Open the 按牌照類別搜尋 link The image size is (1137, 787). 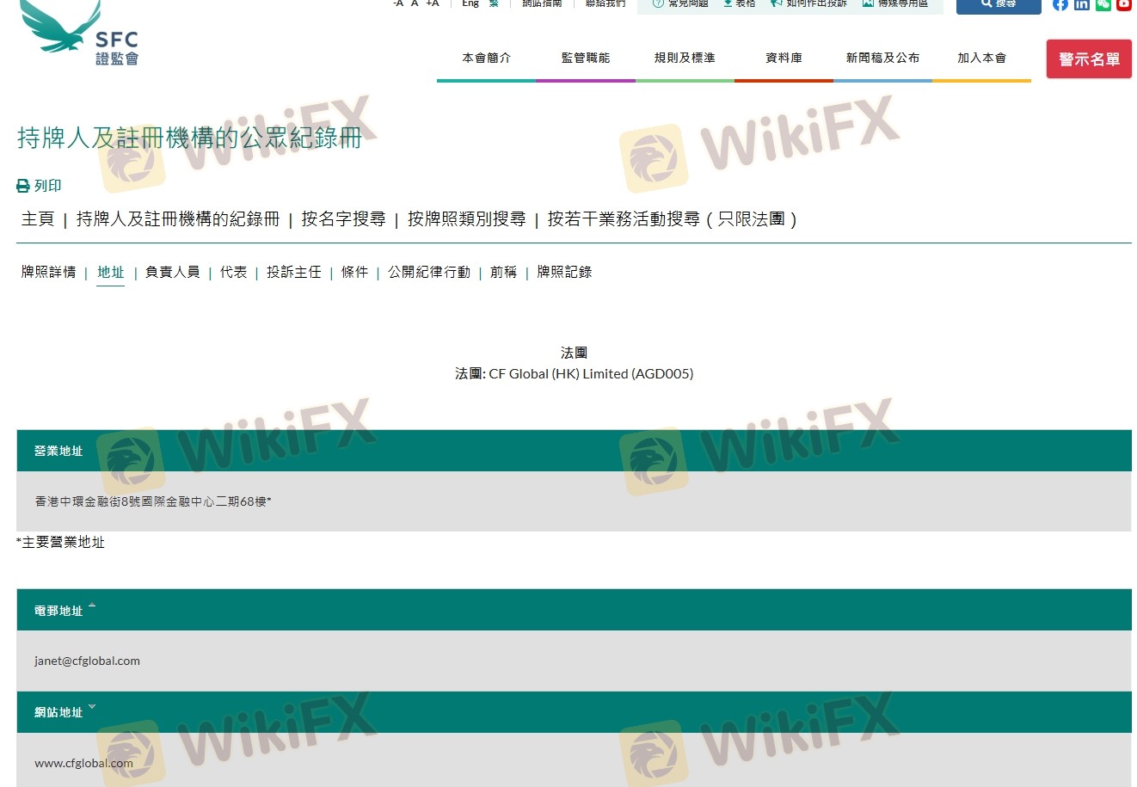point(467,219)
